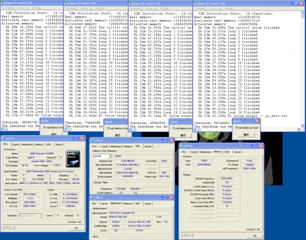306x240 pixels.
Task: Click the bus speed value '200.9 MHz'
Action: (30, 202)
